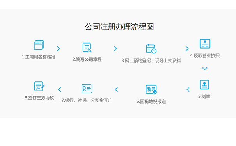Click the text 8.签订三方协议
236x146 pixels.
pyautogui.click(x=39, y=98)
